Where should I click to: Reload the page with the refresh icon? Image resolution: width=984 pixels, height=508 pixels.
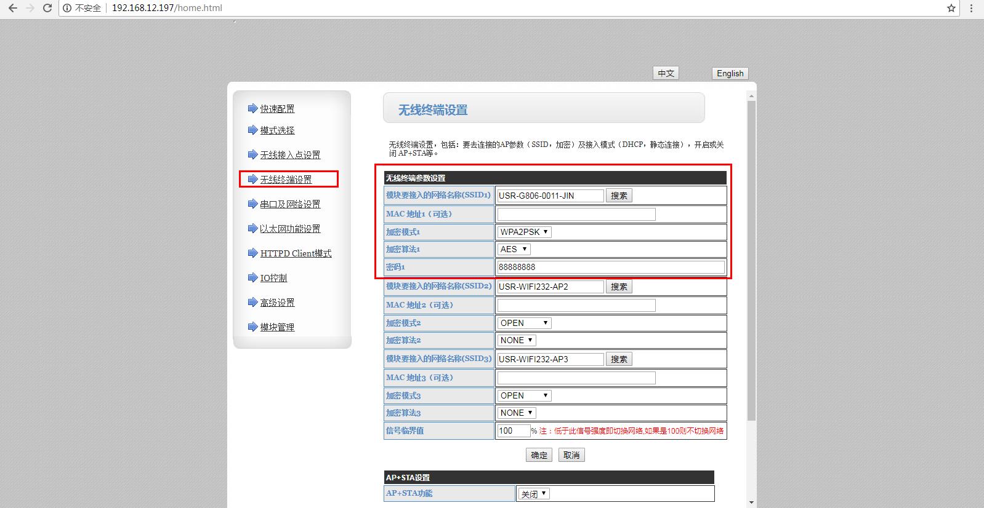tap(47, 8)
